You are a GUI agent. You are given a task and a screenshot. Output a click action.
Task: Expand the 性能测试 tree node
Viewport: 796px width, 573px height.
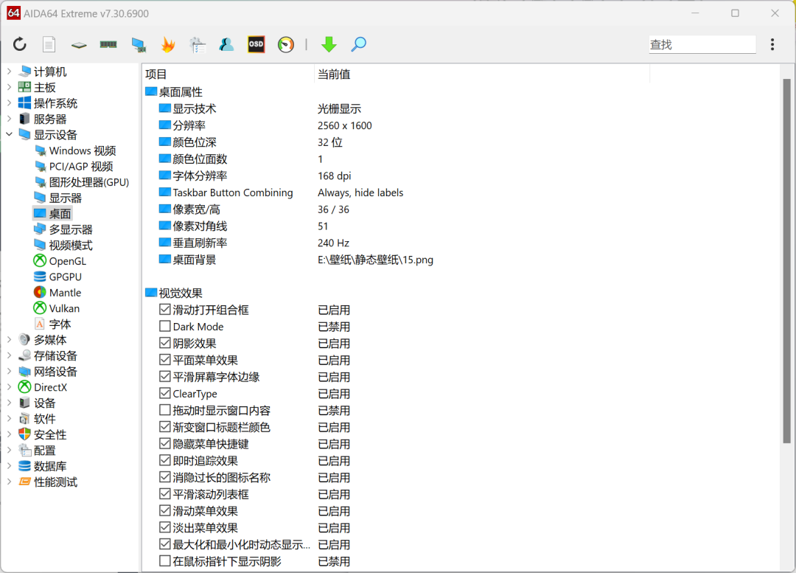coord(9,482)
